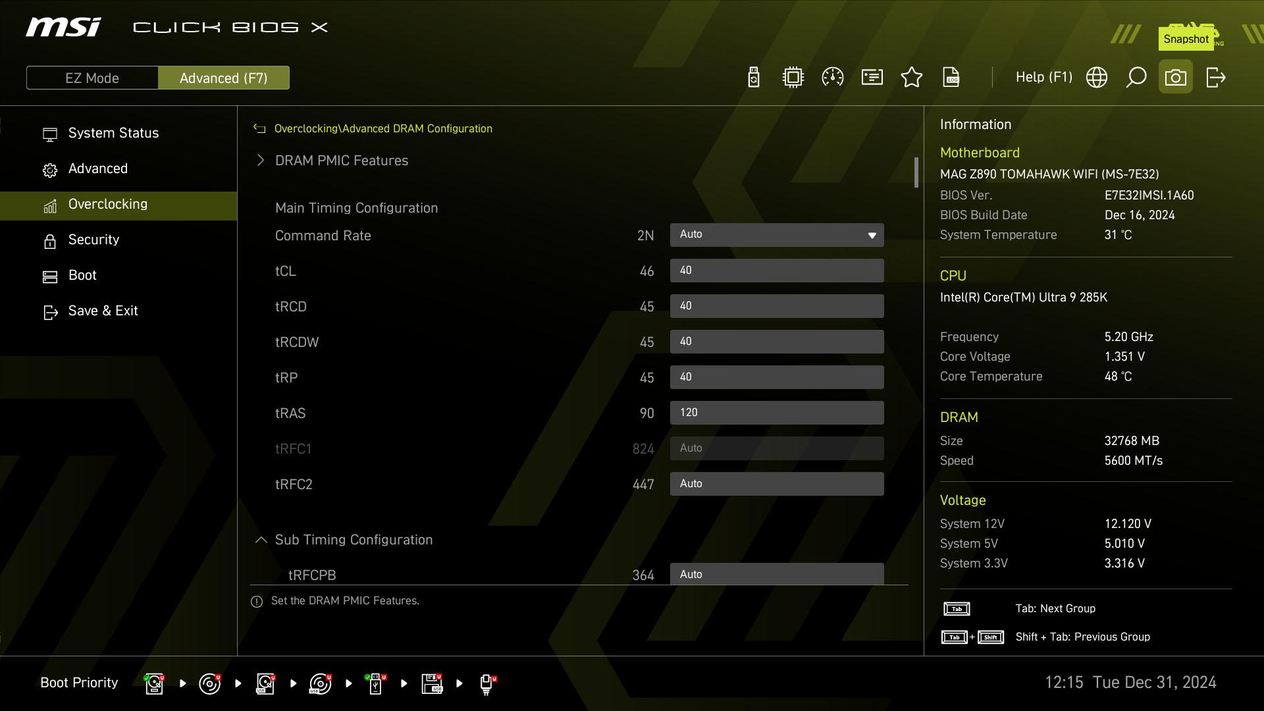Open the Favorites star icon

coord(912,78)
